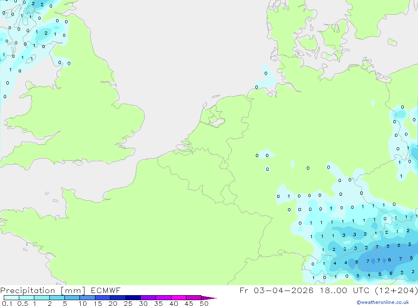Select the 30–35 mm violet legend swatch
Image resolution: width=418 pixels, height=306 pixels.
[148, 298]
